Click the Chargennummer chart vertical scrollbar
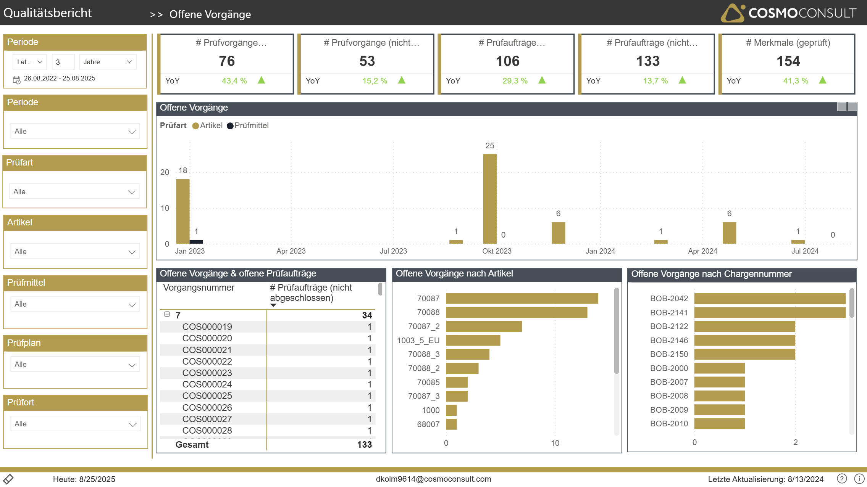This screenshot has height=487, width=867. coord(852,303)
